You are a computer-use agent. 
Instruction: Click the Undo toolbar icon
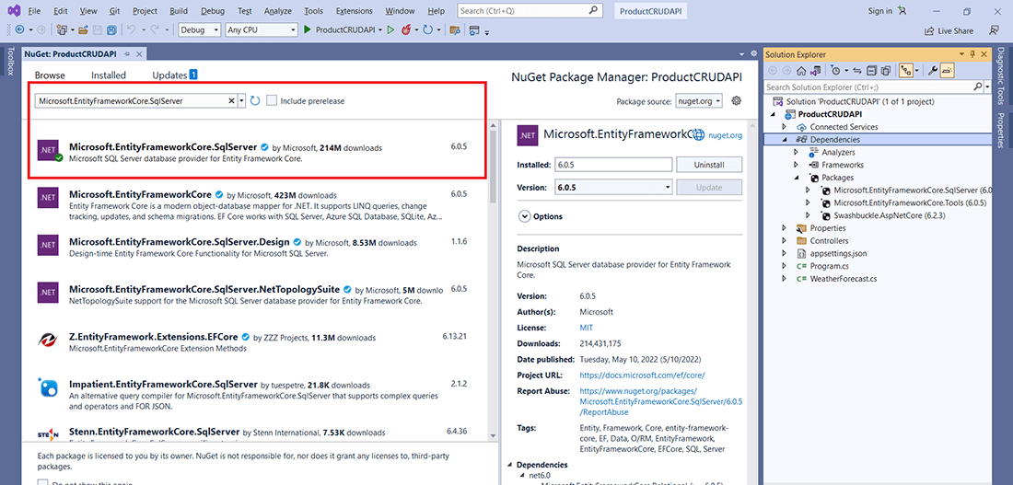[131, 29]
